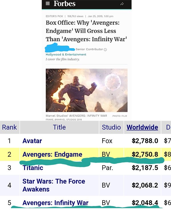Click the share arrow icon

click(122, 4)
